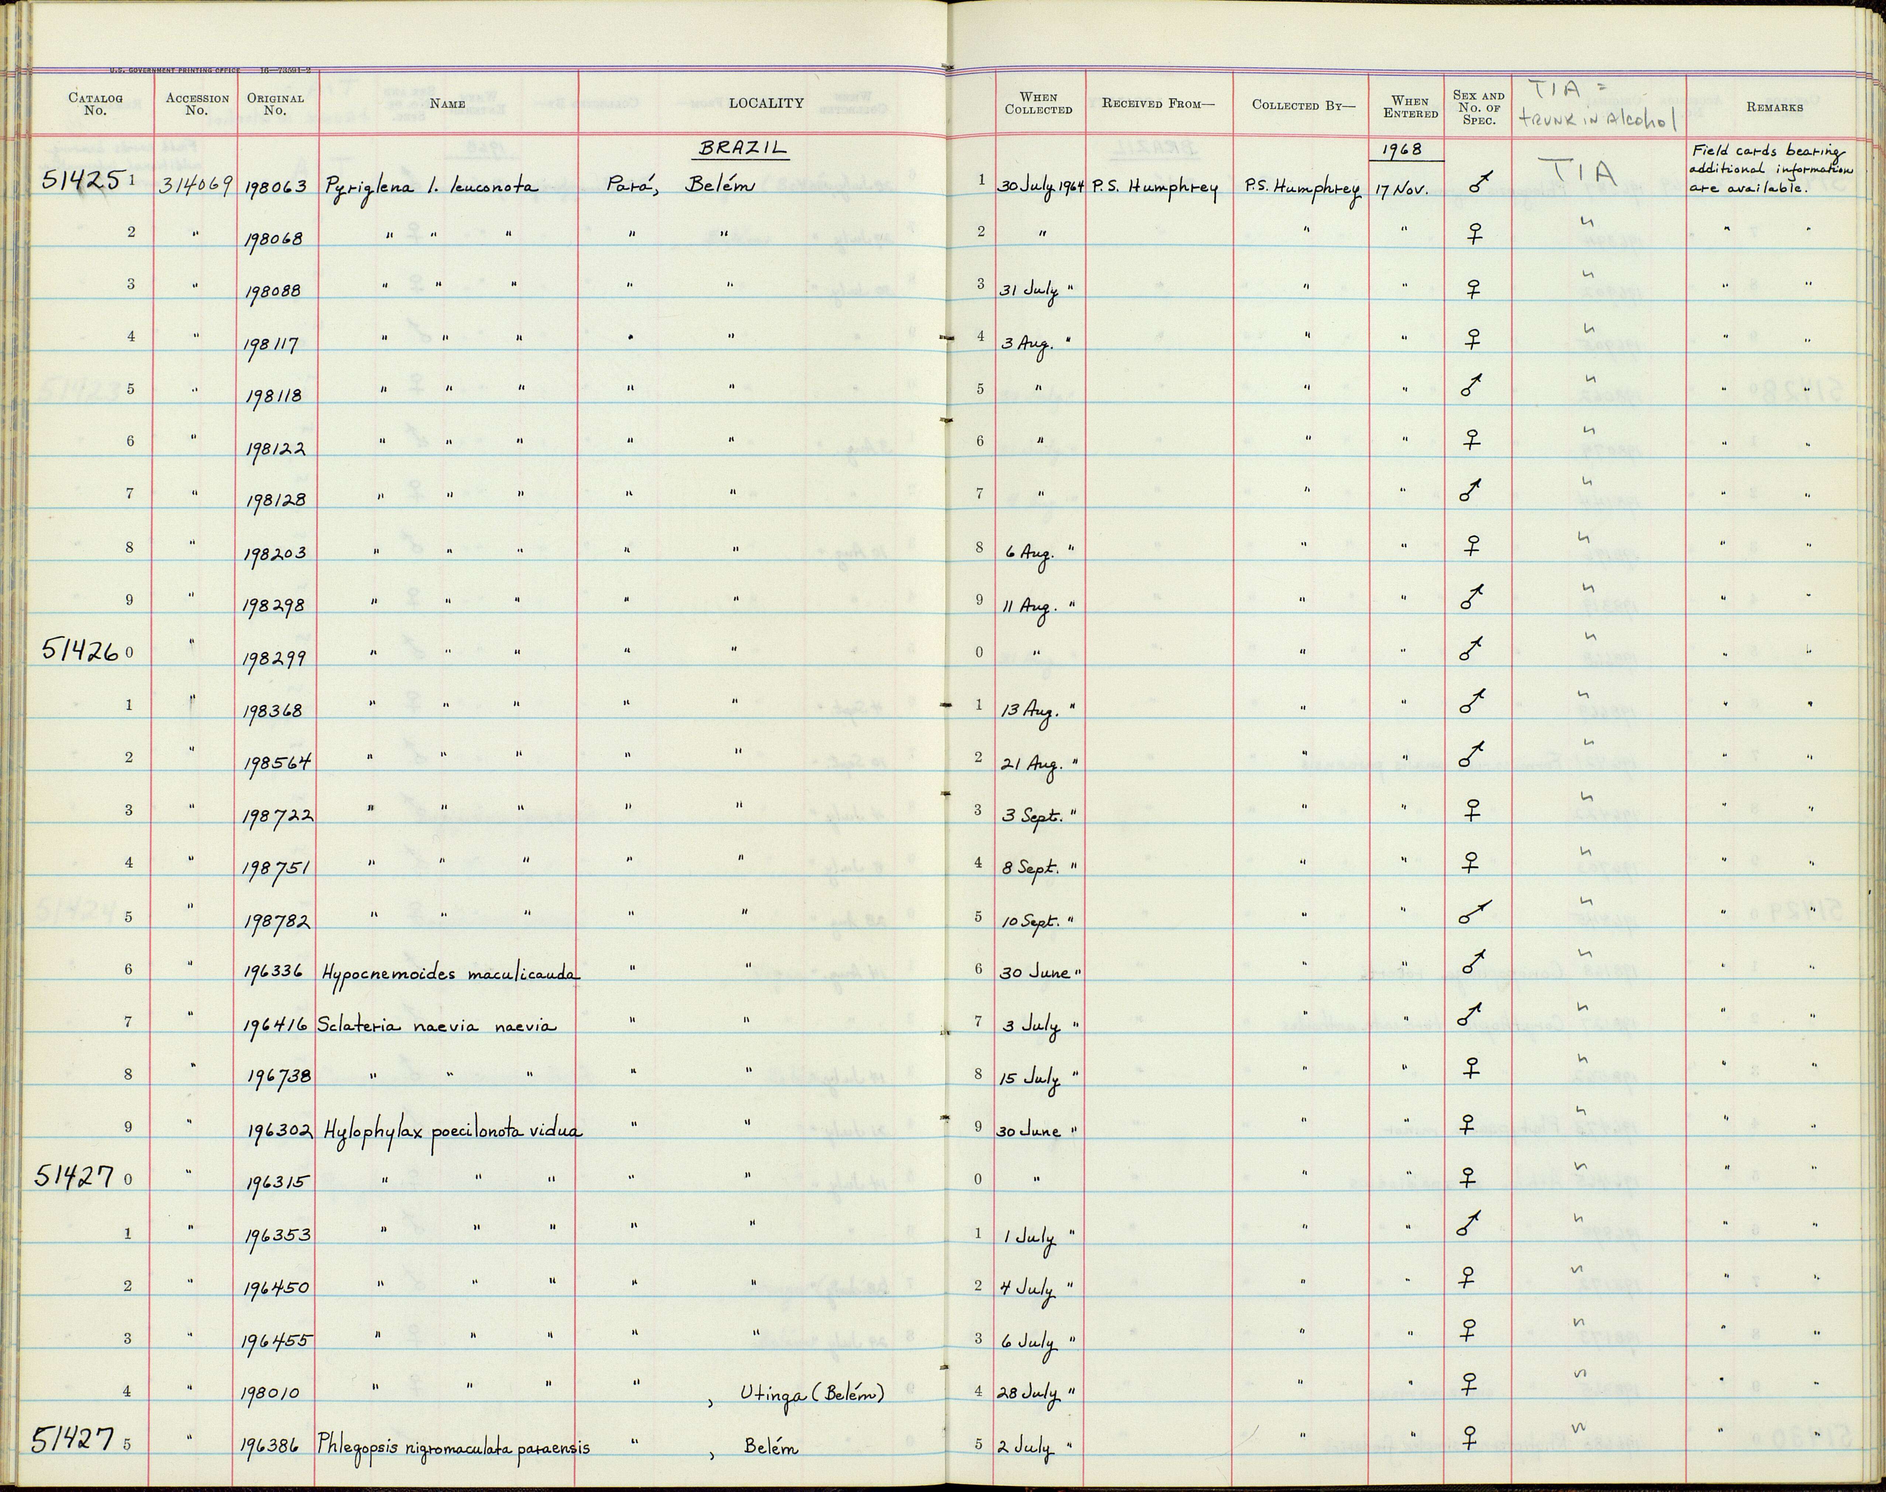Image resolution: width=1886 pixels, height=1492 pixels.
Task: Click the Accession No. column header
Action: [x=197, y=104]
